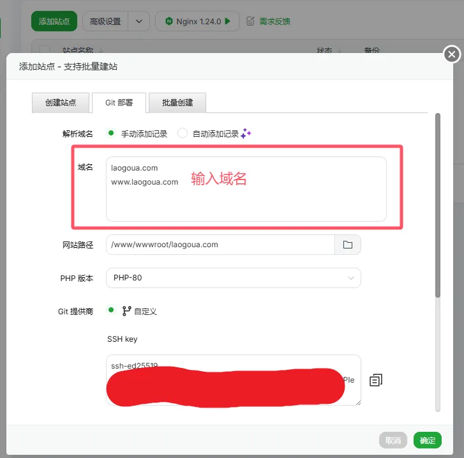This screenshot has height=458, width=464.
Task: Toggle the select-all checkbox in the site table header
Action: tap(45, 50)
